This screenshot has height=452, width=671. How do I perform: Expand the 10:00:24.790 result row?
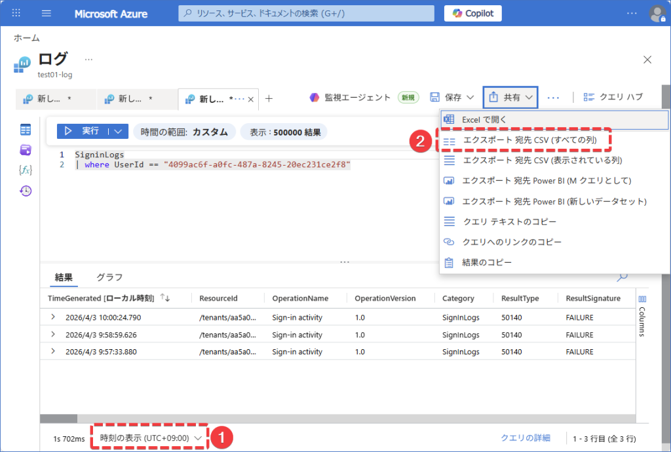coord(53,318)
